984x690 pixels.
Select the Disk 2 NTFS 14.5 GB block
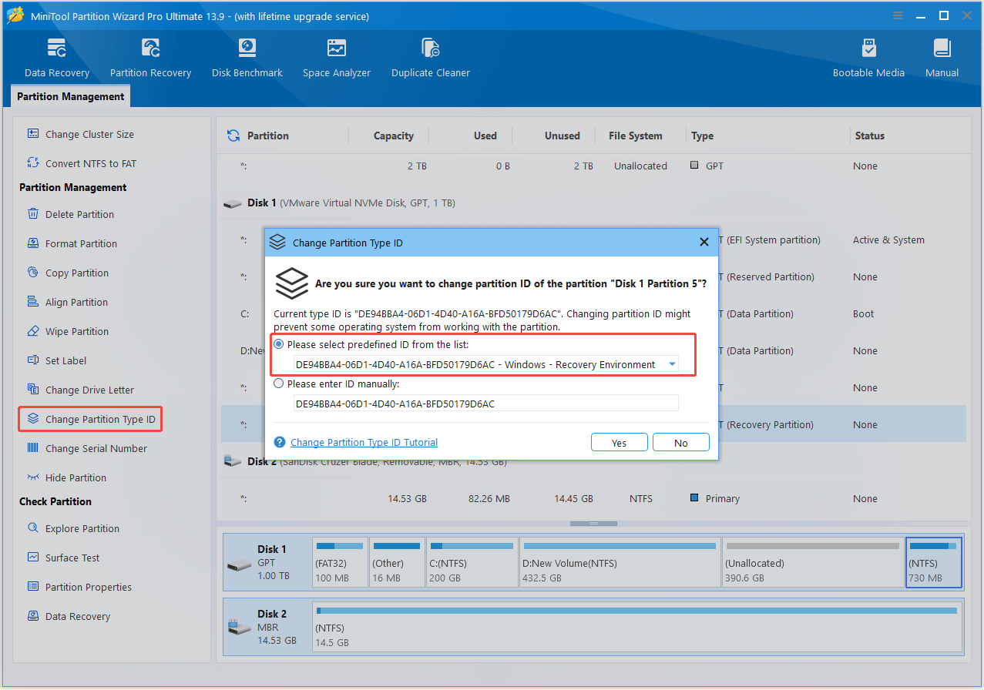click(637, 627)
